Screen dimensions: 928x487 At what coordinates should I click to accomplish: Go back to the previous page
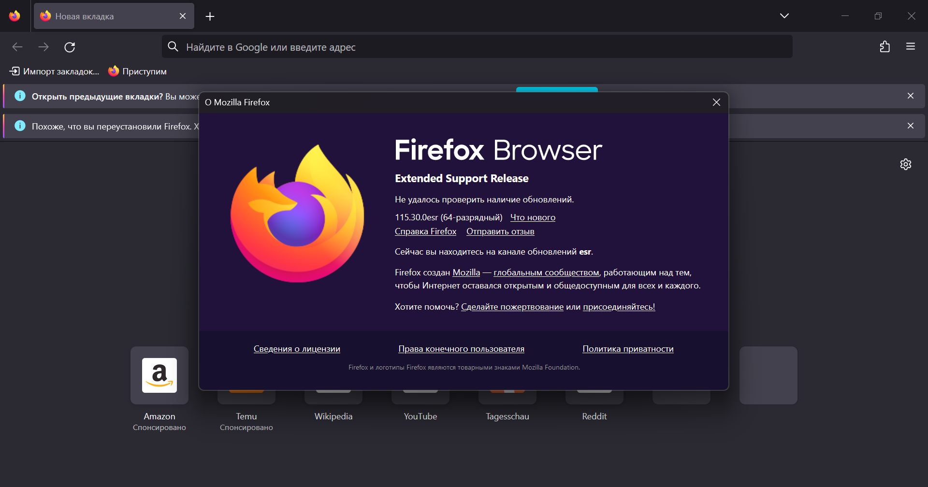(17, 47)
